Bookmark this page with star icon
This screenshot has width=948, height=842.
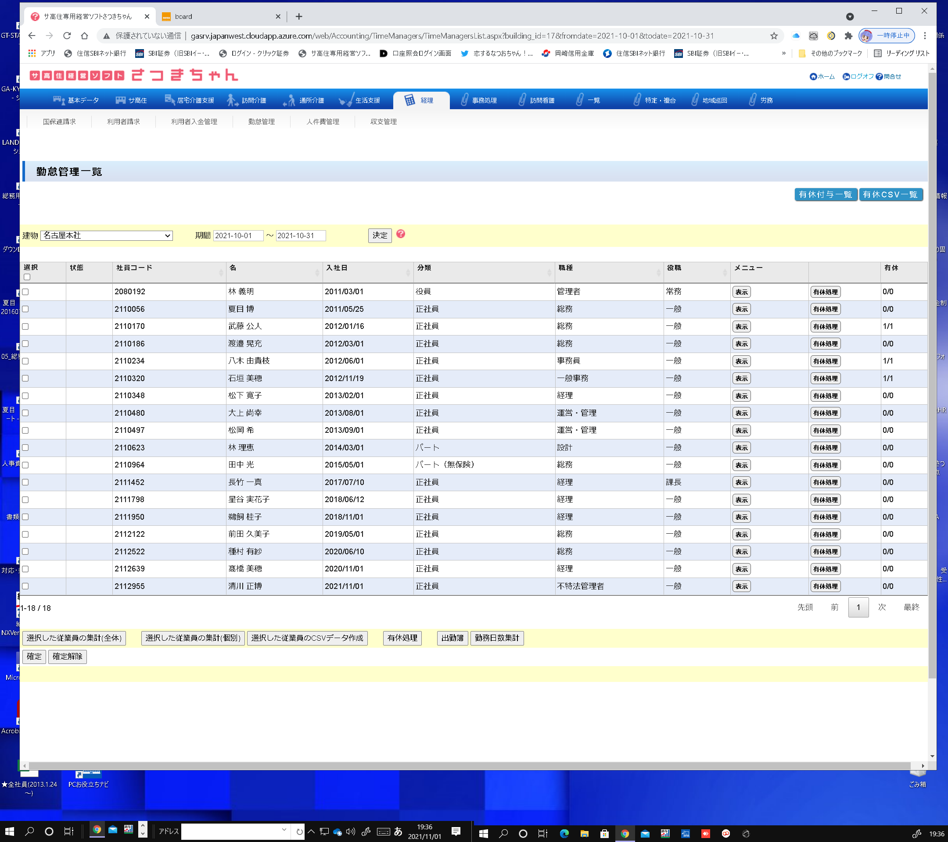click(774, 36)
